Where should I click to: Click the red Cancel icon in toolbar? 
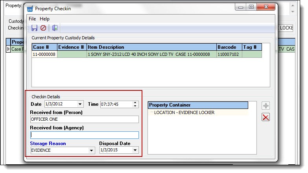click(43, 28)
